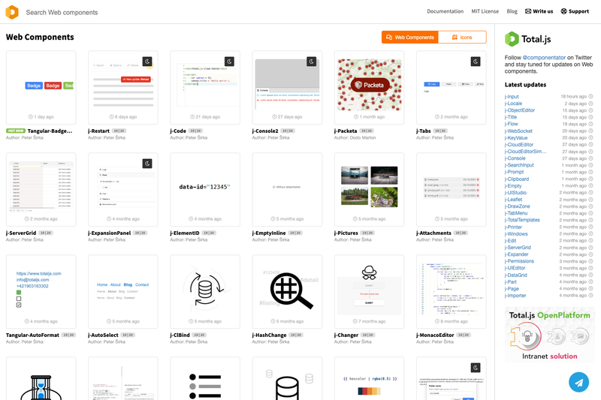Viewport: 601px width, 400px height.
Task: Open j-Clipboard in Latest updates
Action: (517, 179)
